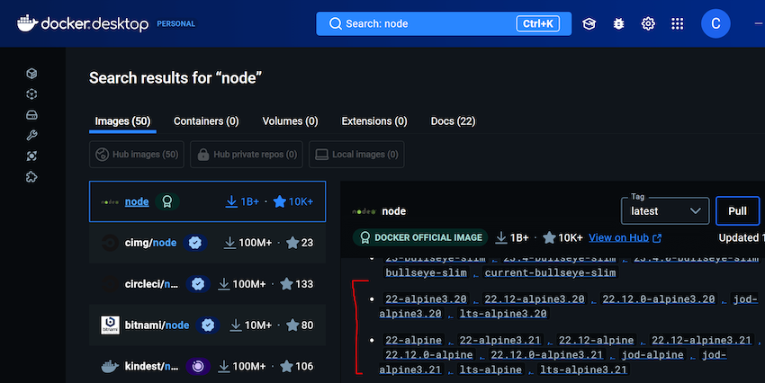Click tag link bullseye-slim
765x383 pixels.
tap(426, 273)
